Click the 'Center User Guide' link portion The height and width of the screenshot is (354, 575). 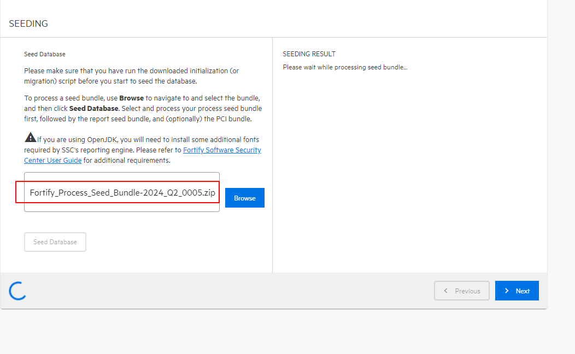point(53,161)
